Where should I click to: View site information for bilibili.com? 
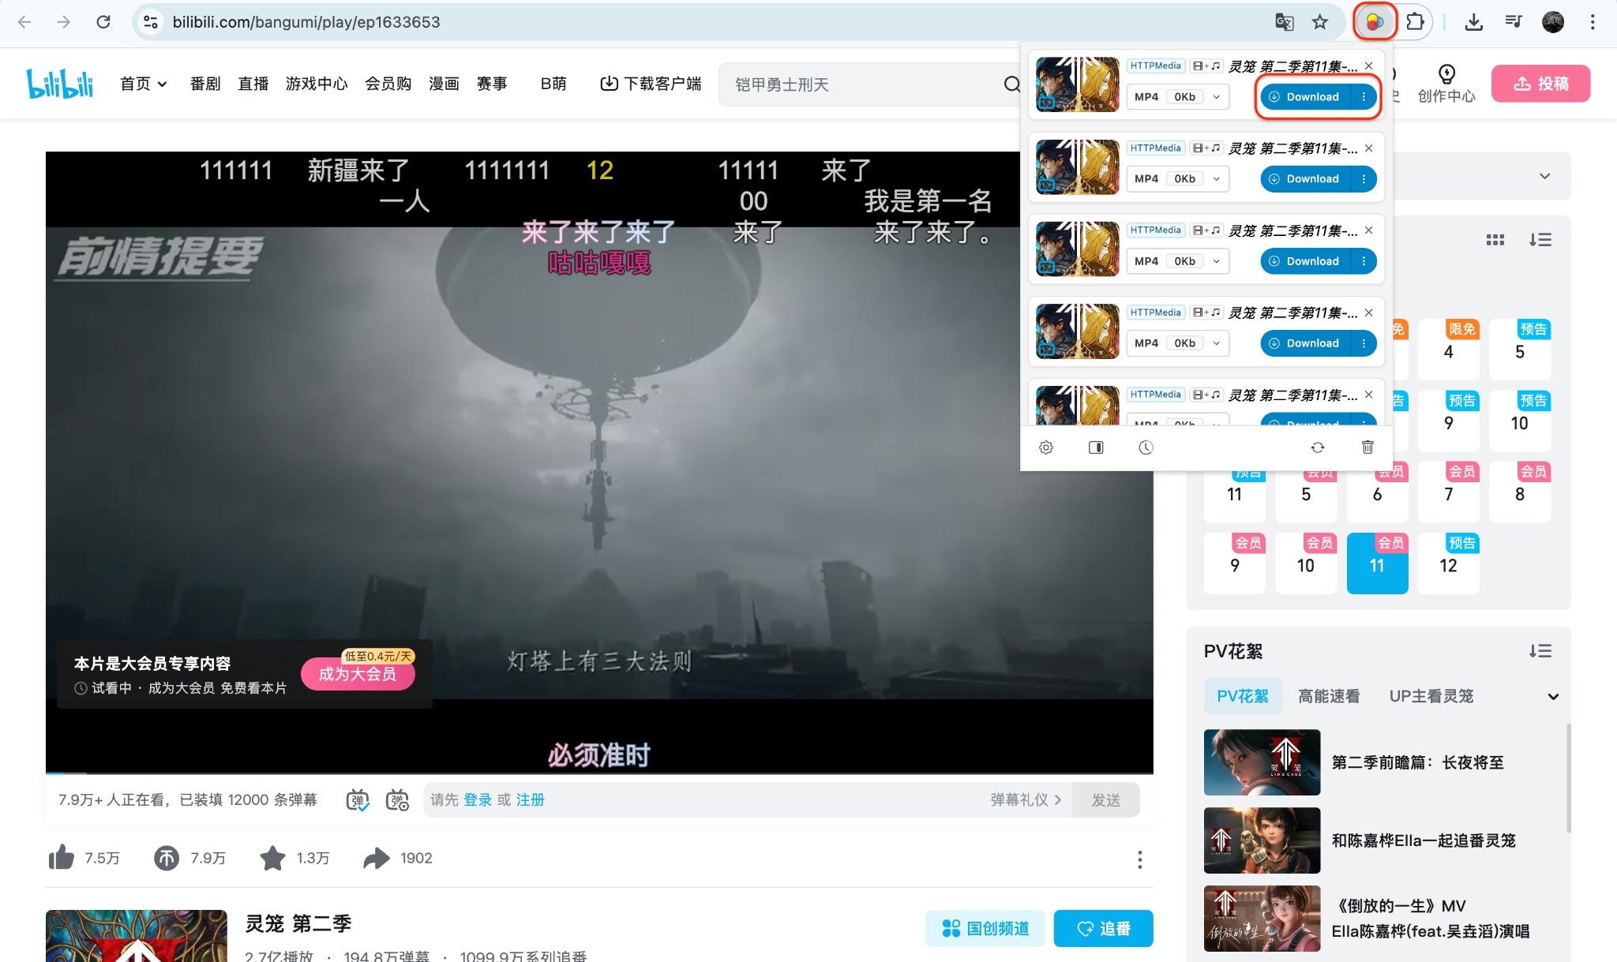tap(151, 22)
